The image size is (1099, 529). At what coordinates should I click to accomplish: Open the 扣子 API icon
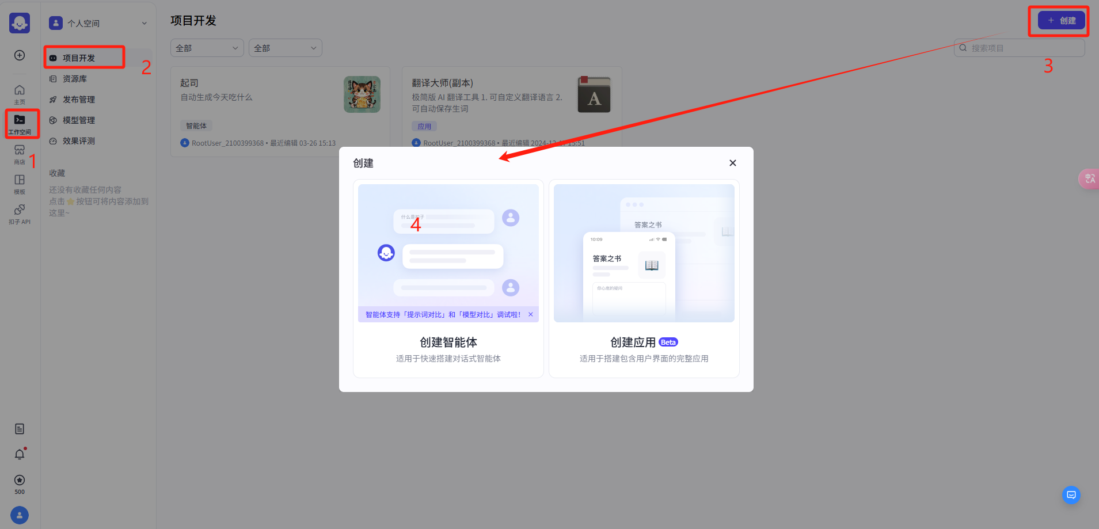[20, 214]
